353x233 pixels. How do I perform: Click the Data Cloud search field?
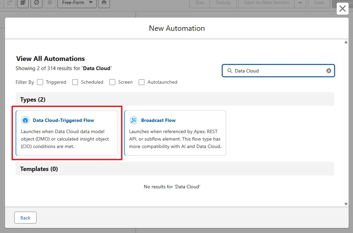[278, 71]
